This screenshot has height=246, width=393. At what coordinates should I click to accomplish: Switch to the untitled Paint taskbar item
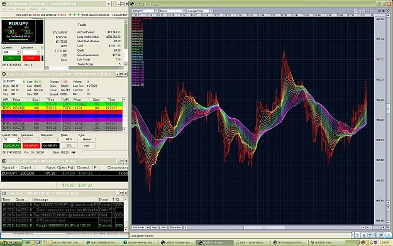pos(328,242)
